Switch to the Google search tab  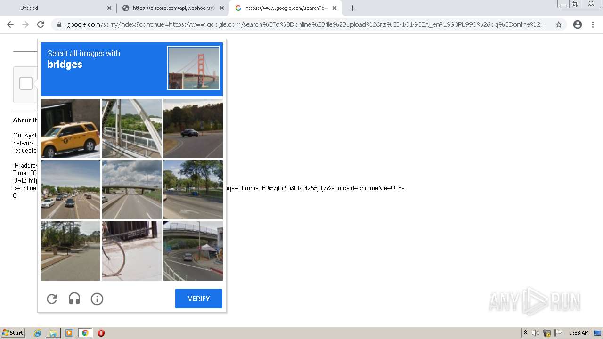click(x=286, y=8)
